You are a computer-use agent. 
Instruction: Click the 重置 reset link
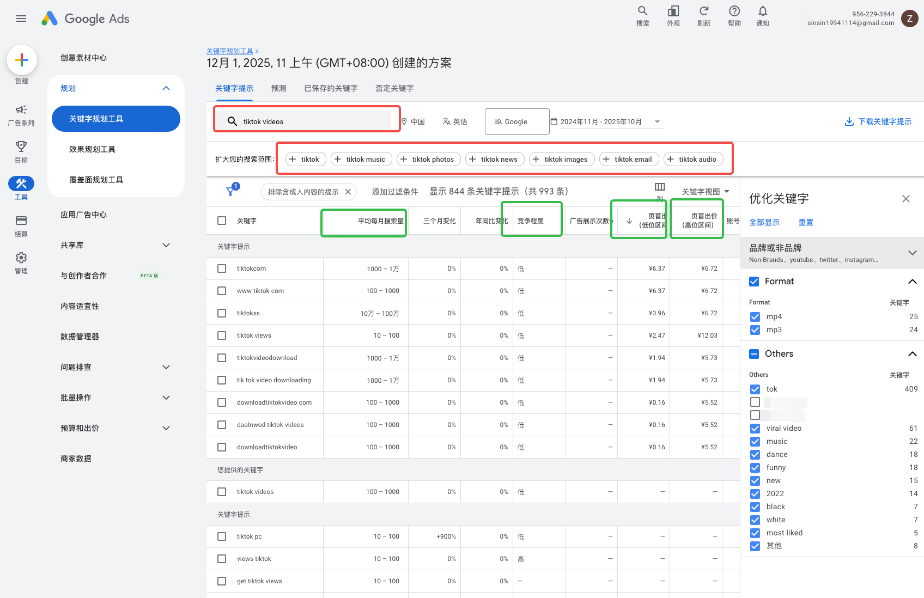pyautogui.click(x=806, y=222)
